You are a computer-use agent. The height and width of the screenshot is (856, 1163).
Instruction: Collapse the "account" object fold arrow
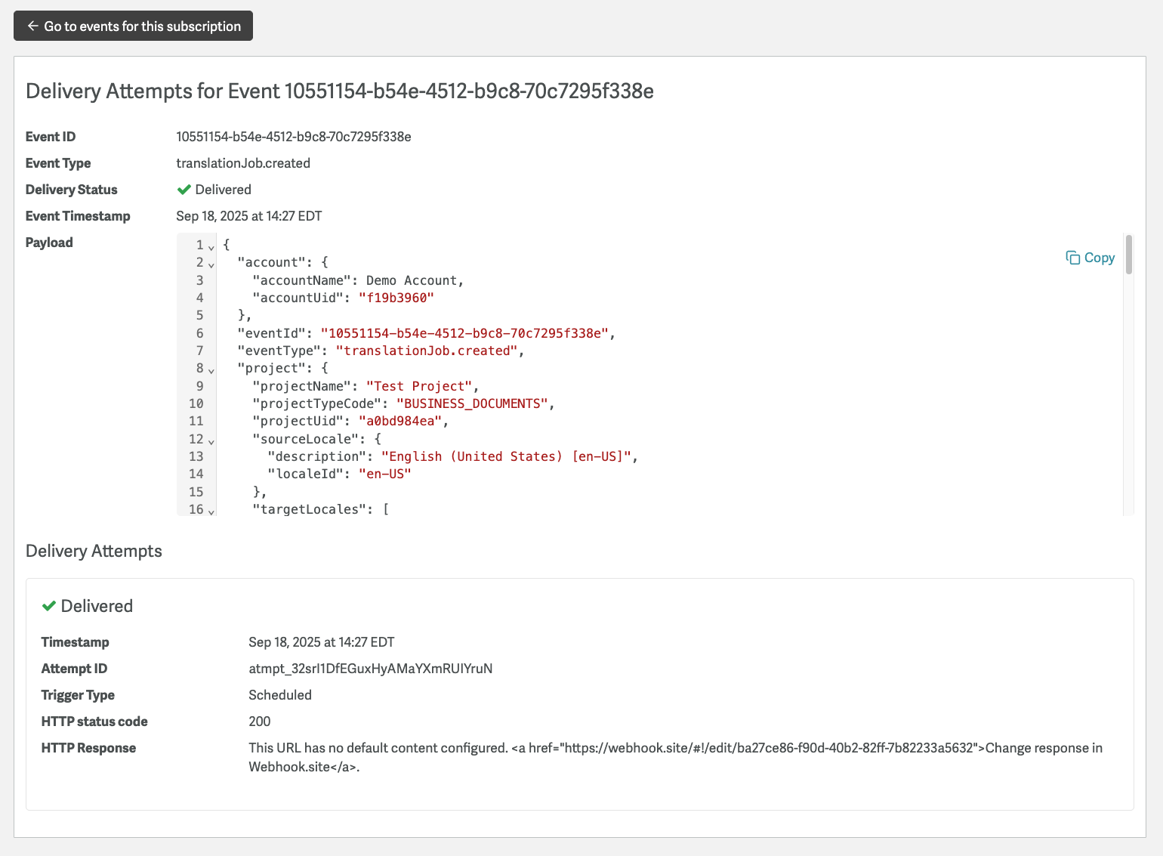click(x=211, y=264)
